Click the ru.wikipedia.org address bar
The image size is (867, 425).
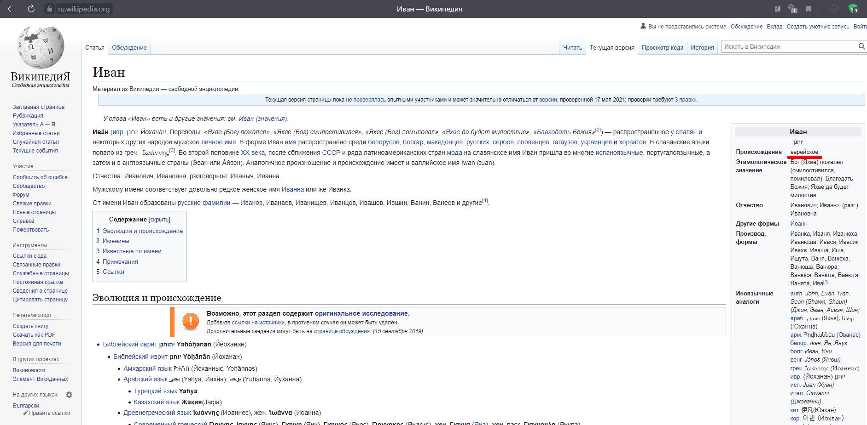tap(84, 9)
